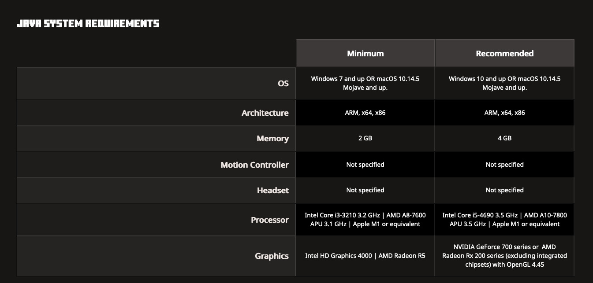Image resolution: width=593 pixels, height=283 pixels.
Task: Click the OS row label
Action: tap(283, 83)
